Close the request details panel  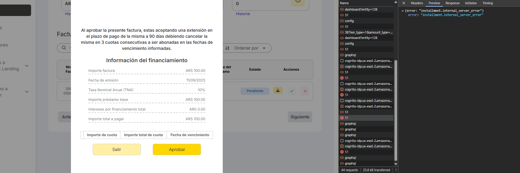404,3
